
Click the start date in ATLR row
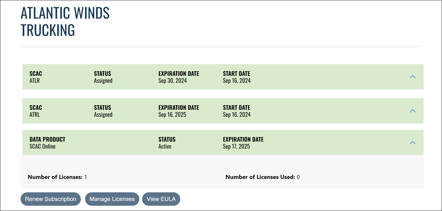[236, 81]
